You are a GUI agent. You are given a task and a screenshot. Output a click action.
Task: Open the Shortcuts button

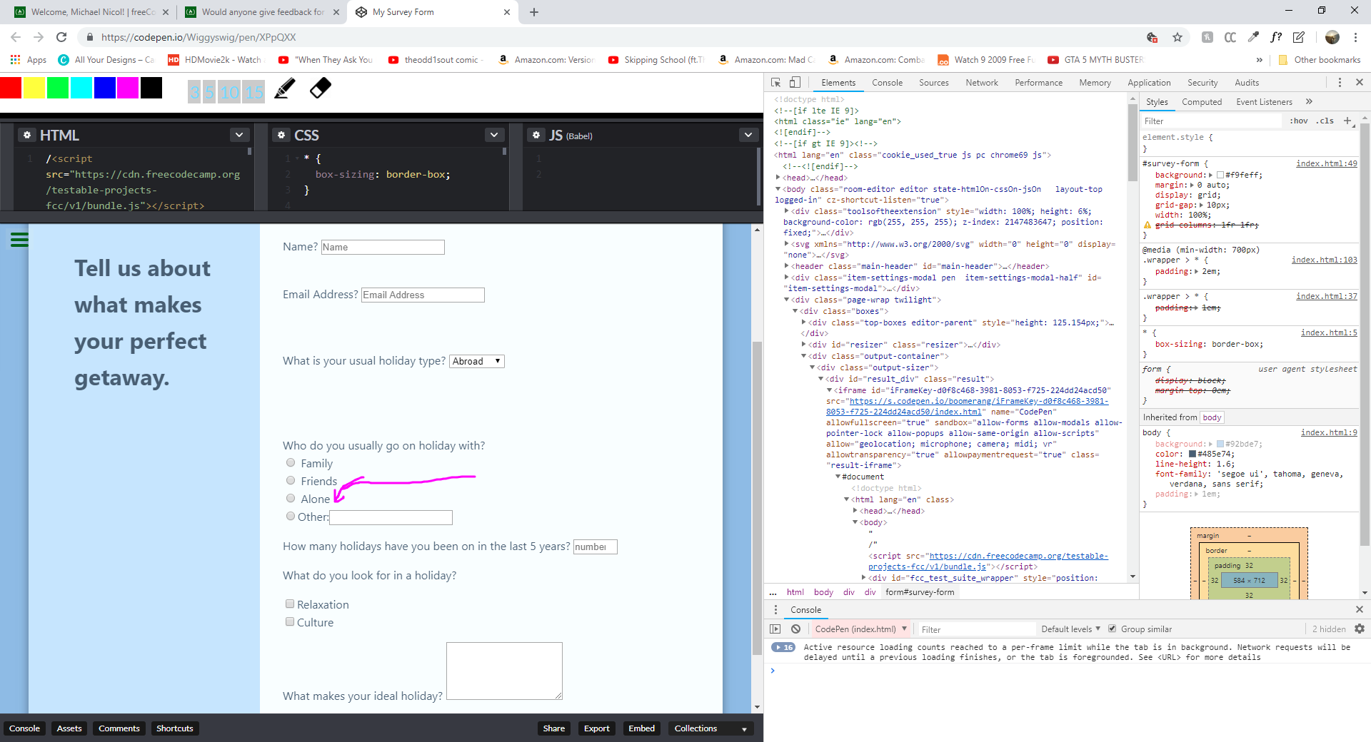coord(174,728)
